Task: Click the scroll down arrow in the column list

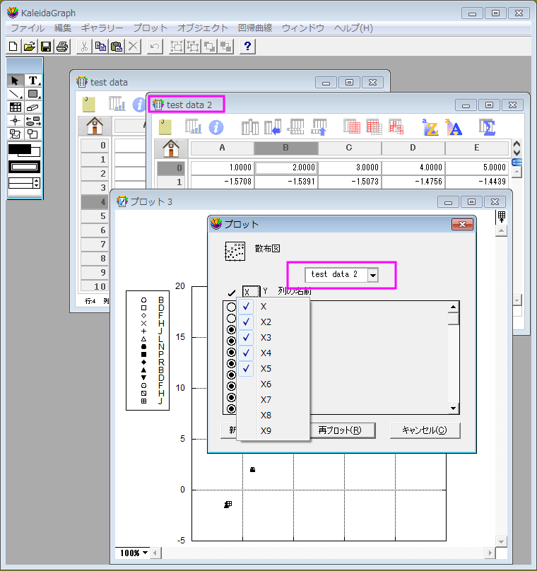Action: pos(453,408)
